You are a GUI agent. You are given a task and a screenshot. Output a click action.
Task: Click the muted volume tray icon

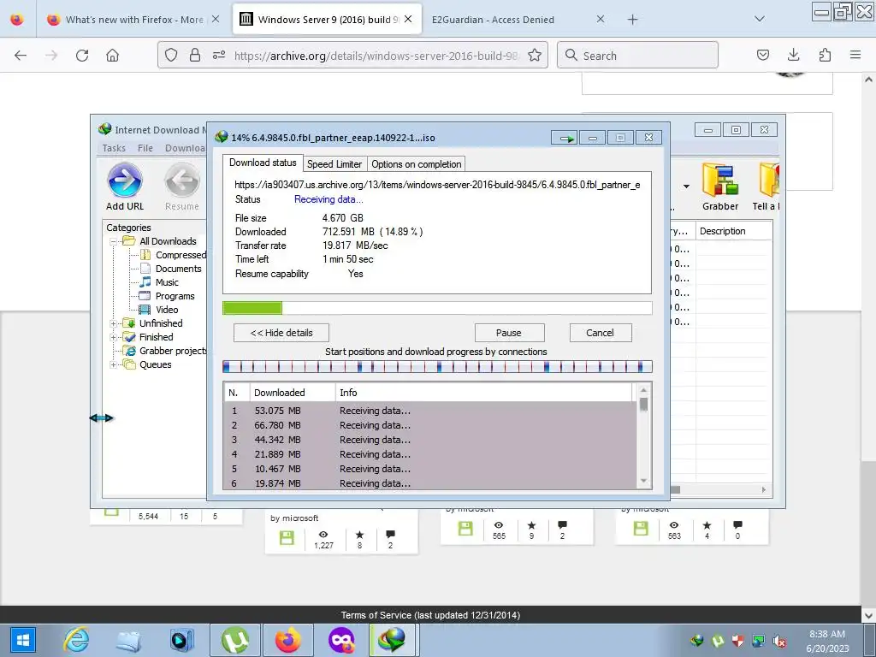point(778,640)
